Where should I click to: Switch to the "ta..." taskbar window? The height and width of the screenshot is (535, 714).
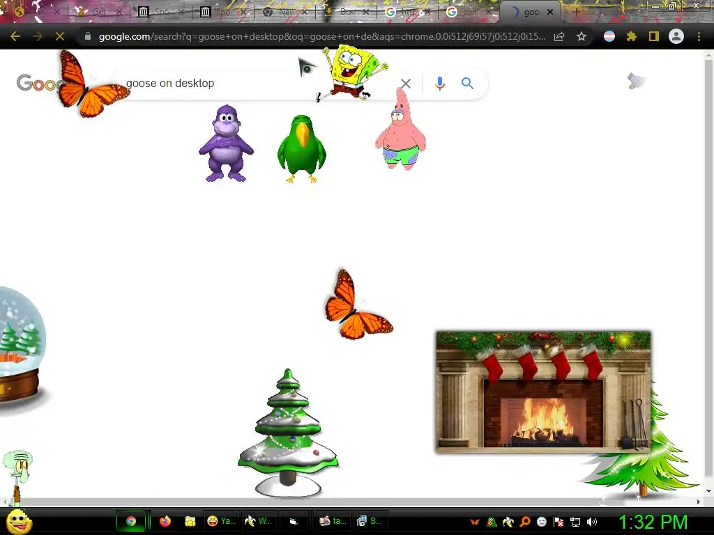click(333, 521)
